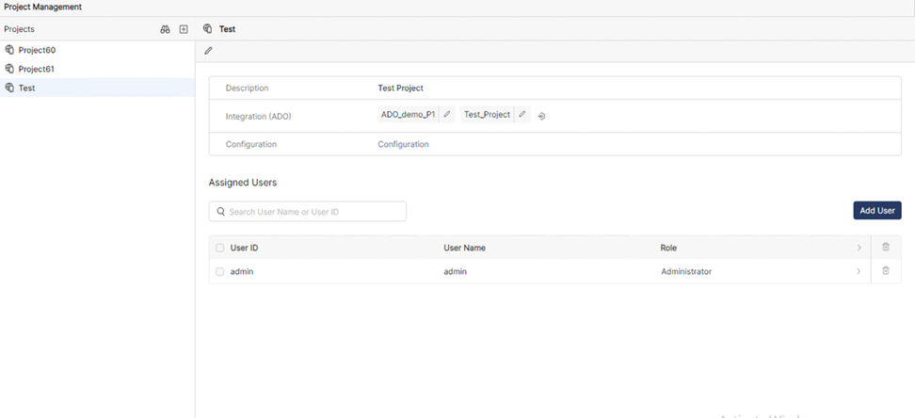
Task: Edit the ADO_demo_P1 integration with pencil icon
Action: pos(447,115)
